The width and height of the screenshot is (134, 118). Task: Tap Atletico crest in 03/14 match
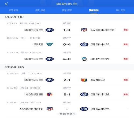[50, 109]
